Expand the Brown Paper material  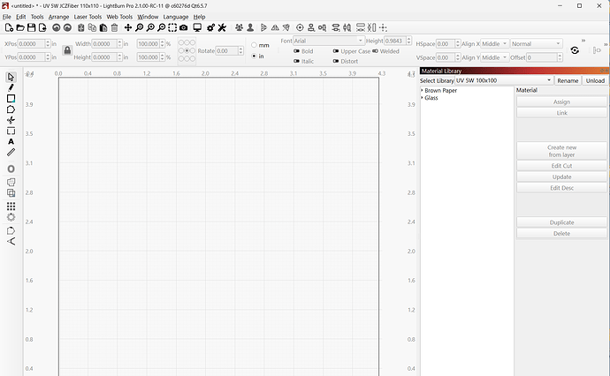[422, 90]
